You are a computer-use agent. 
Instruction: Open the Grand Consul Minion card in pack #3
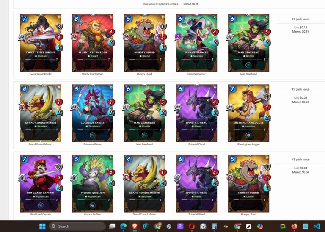[145, 183]
